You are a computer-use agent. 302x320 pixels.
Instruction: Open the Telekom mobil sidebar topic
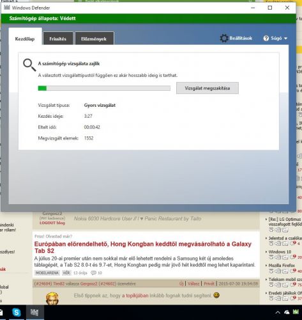pos(285,280)
